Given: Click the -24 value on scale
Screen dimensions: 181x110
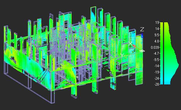Looking at the screenshot, I should pos(156,78).
